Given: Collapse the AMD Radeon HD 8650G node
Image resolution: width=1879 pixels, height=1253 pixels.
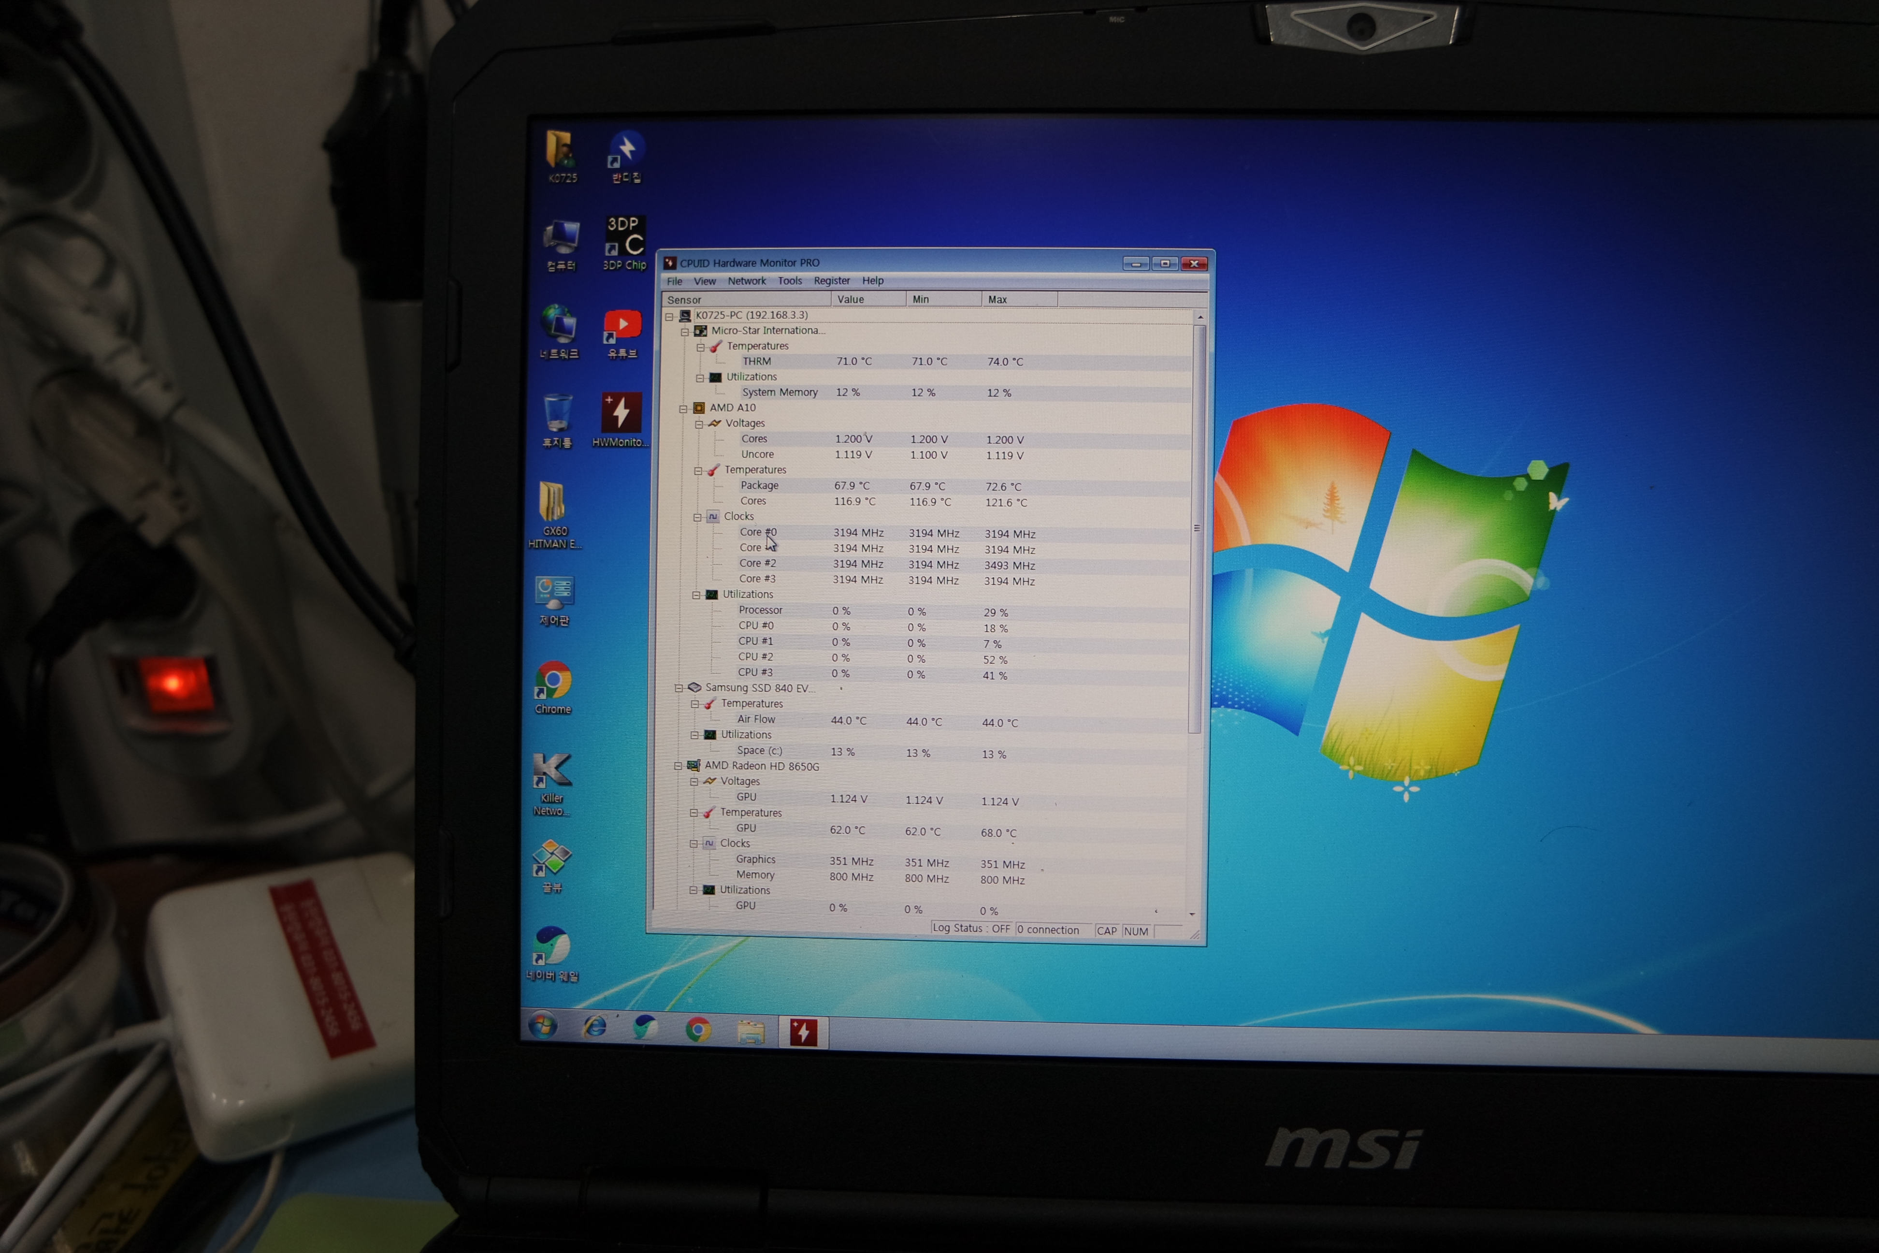Looking at the screenshot, I should (678, 766).
